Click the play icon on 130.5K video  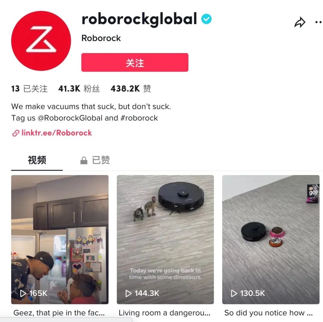coord(234,293)
